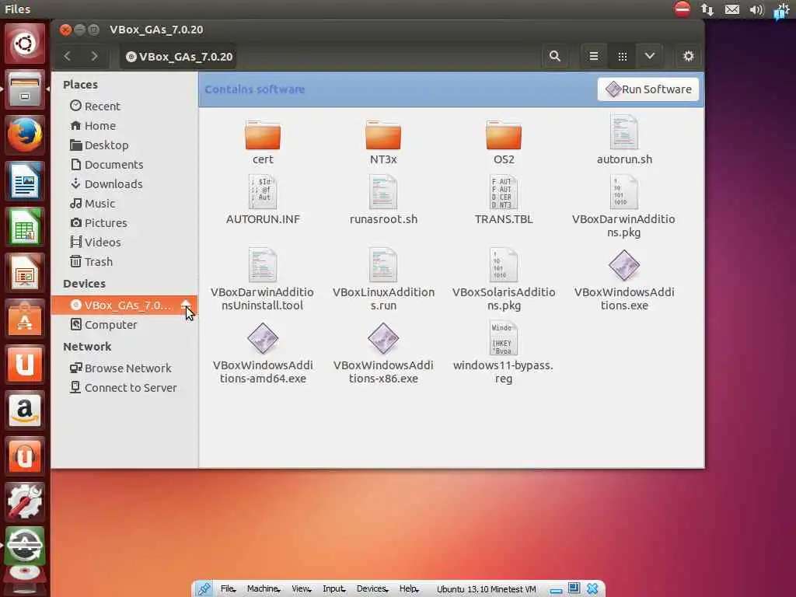Open Ubuntu One launcher icon

pos(25,365)
